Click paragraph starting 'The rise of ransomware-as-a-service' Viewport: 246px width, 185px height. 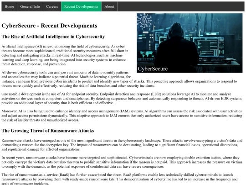tap(119, 179)
